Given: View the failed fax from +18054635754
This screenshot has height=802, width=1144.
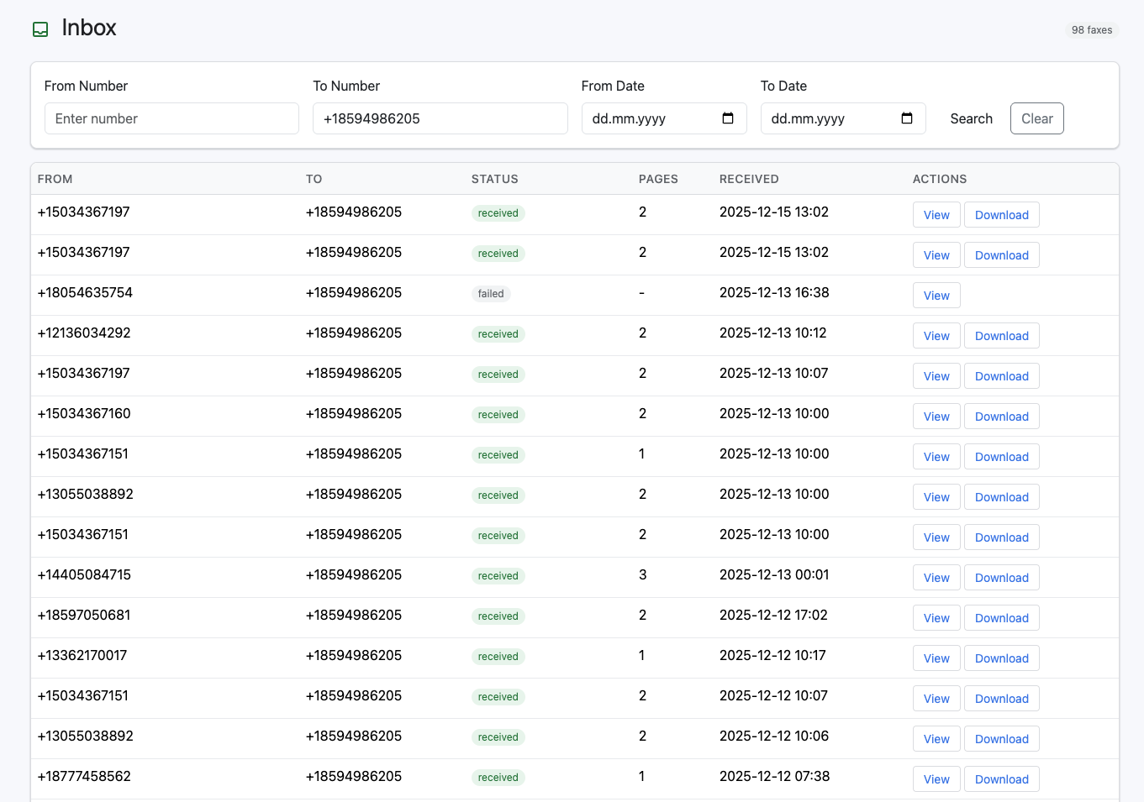Looking at the screenshot, I should [x=936, y=296].
